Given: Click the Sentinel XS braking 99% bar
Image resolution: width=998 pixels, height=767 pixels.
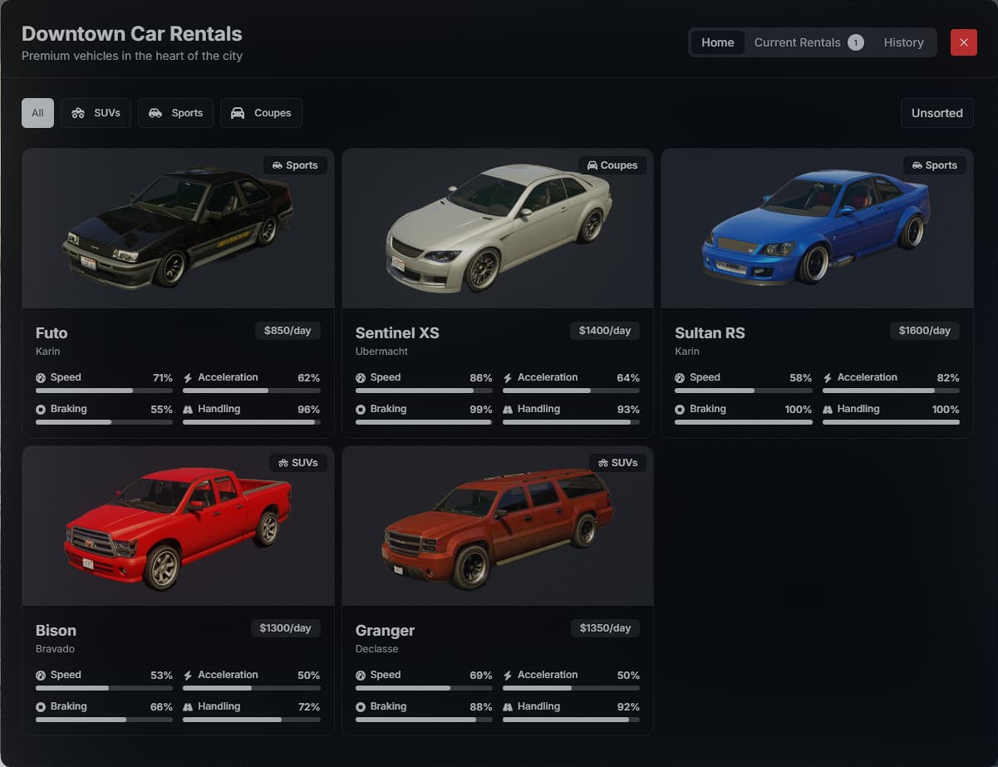Looking at the screenshot, I should pyautogui.click(x=424, y=422).
